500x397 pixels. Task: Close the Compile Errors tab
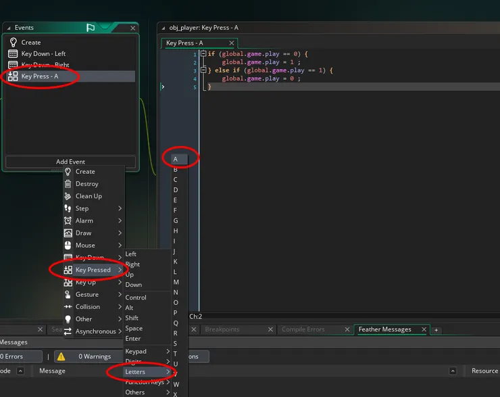click(x=347, y=329)
